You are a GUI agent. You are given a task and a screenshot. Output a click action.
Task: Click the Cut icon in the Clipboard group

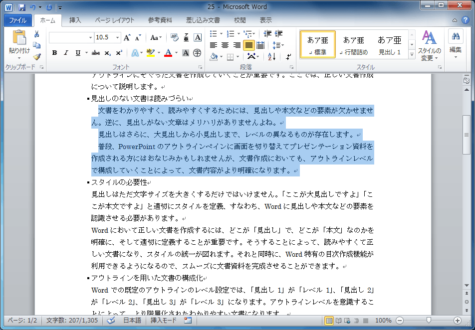coord(36,33)
